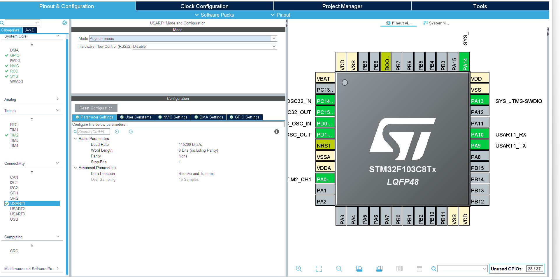This screenshot has height=280, width=560.
Task: Expand the Analog category
Action: click(58, 99)
